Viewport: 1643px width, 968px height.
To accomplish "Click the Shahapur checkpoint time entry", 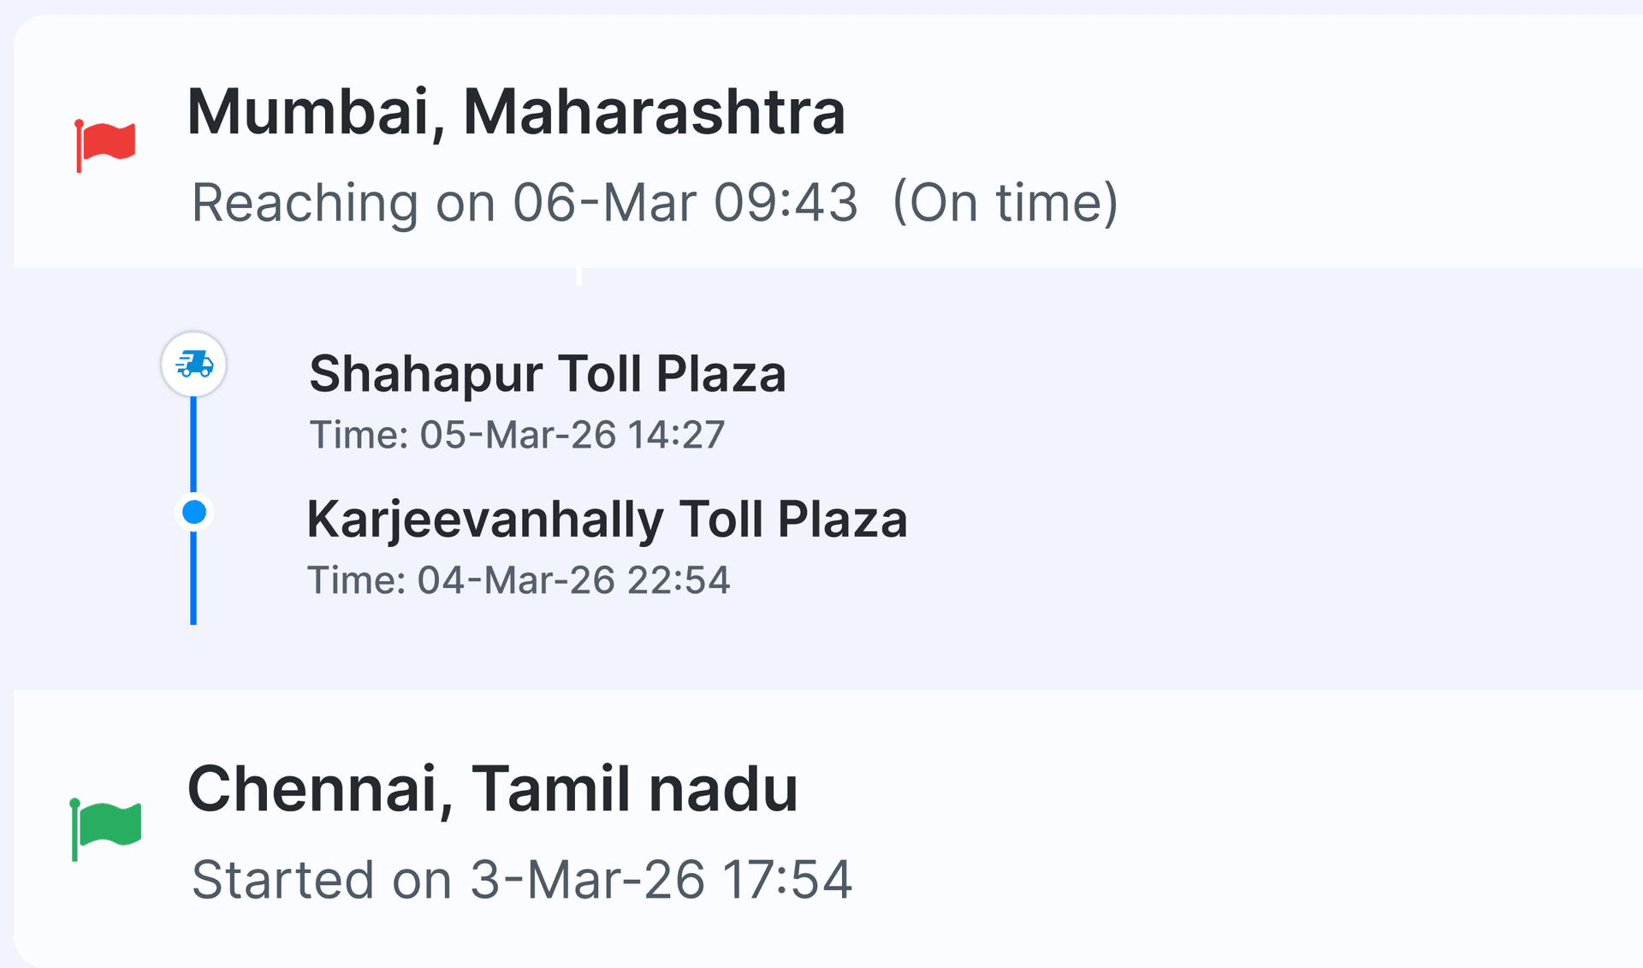I will pos(515,435).
